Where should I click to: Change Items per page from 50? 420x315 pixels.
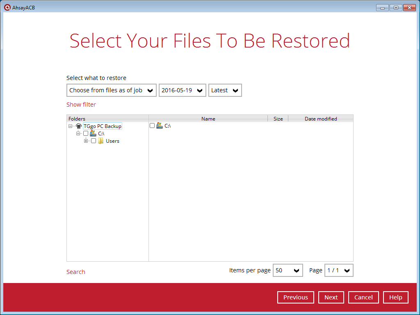[x=288, y=270]
